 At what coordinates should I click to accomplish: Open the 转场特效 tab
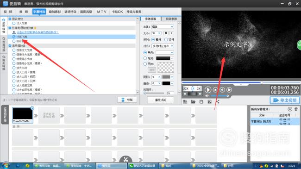[70, 12]
